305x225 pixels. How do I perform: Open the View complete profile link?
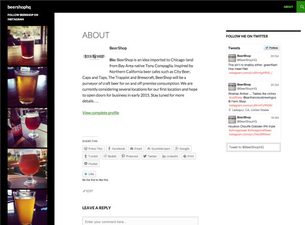tap(101, 112)
